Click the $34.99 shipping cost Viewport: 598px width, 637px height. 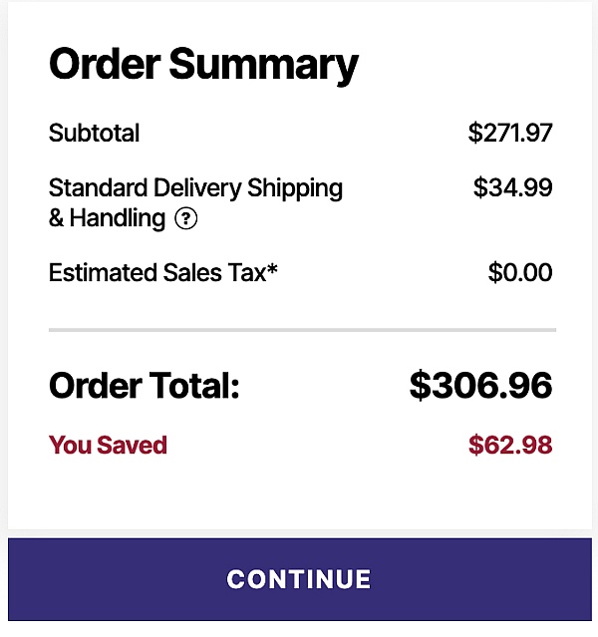(512, 188)
